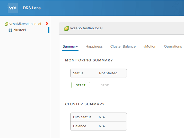
Task: Click the blue selection bar beside cluster1
Action: tap(49, 30)
